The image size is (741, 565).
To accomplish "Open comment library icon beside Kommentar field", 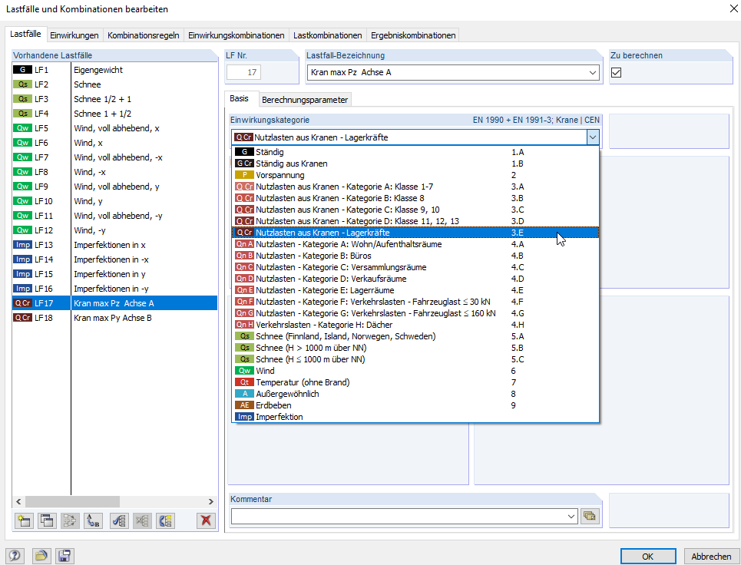I will point(590,516).
